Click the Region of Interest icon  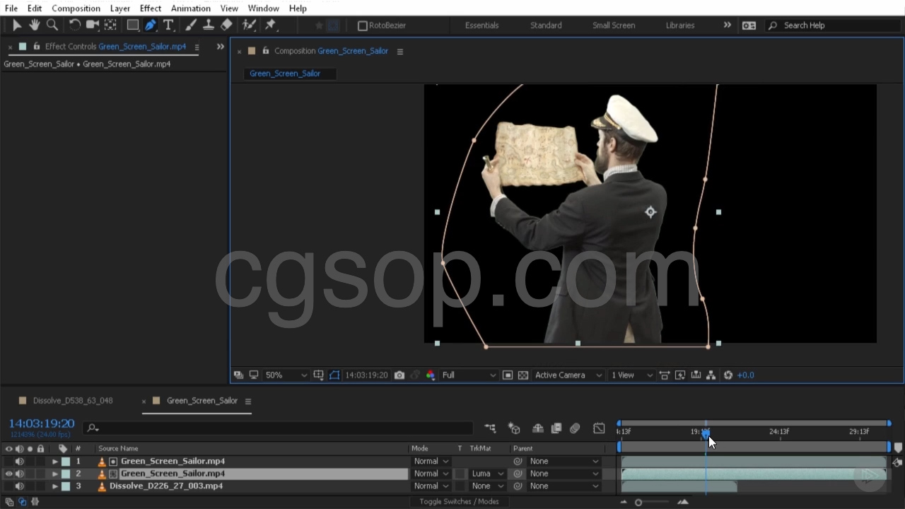point(508,375)
